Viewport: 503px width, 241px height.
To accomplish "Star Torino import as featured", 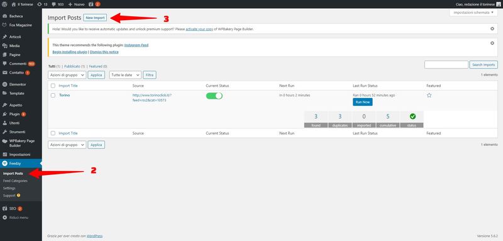I will click(x=429, y=95).
